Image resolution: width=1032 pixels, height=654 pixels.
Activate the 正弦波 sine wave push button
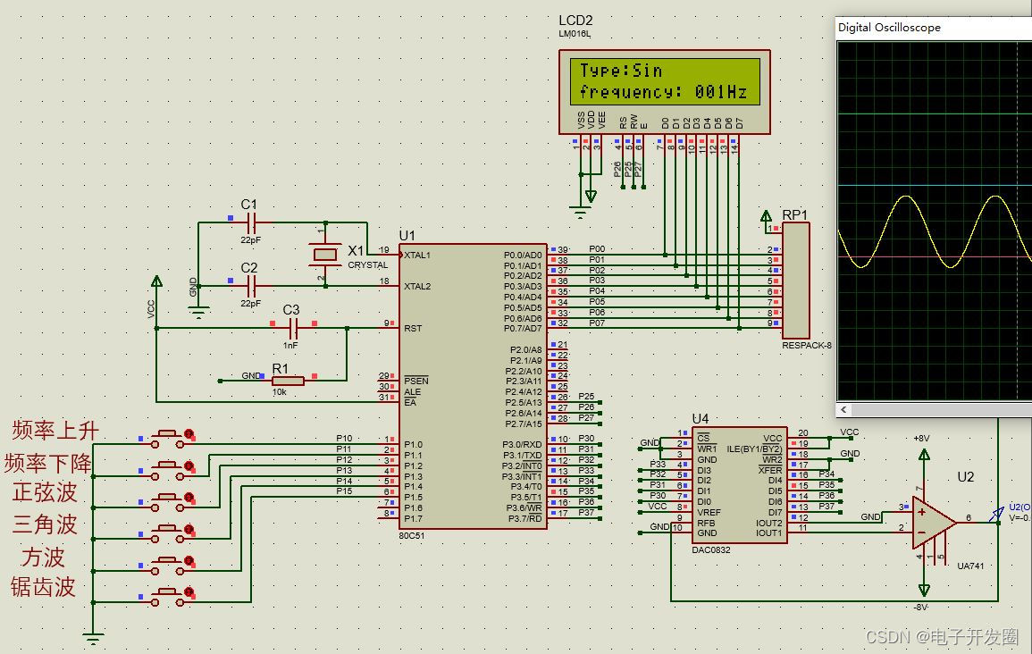[168, 502]
